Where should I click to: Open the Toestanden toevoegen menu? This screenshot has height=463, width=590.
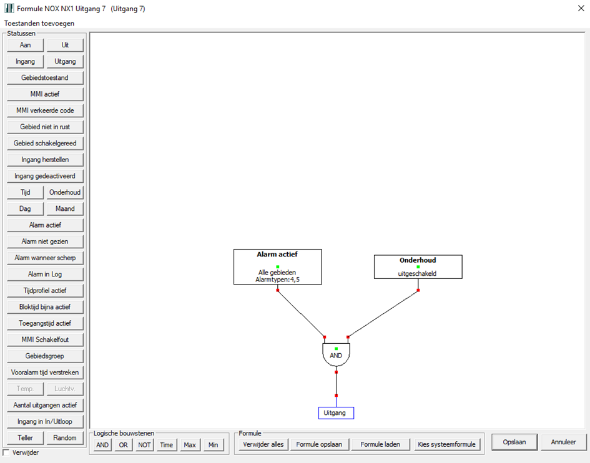tap(39, 23)
